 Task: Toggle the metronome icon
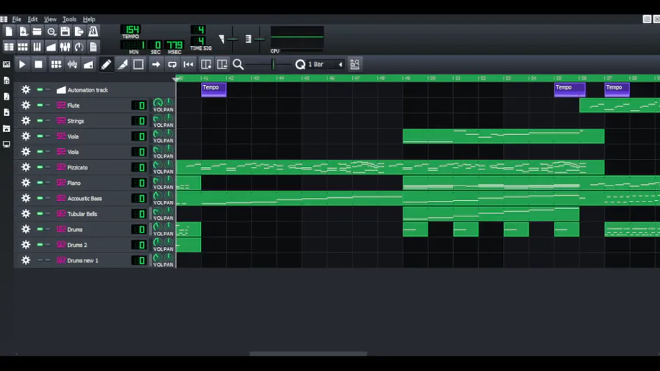tap(93, 32)
